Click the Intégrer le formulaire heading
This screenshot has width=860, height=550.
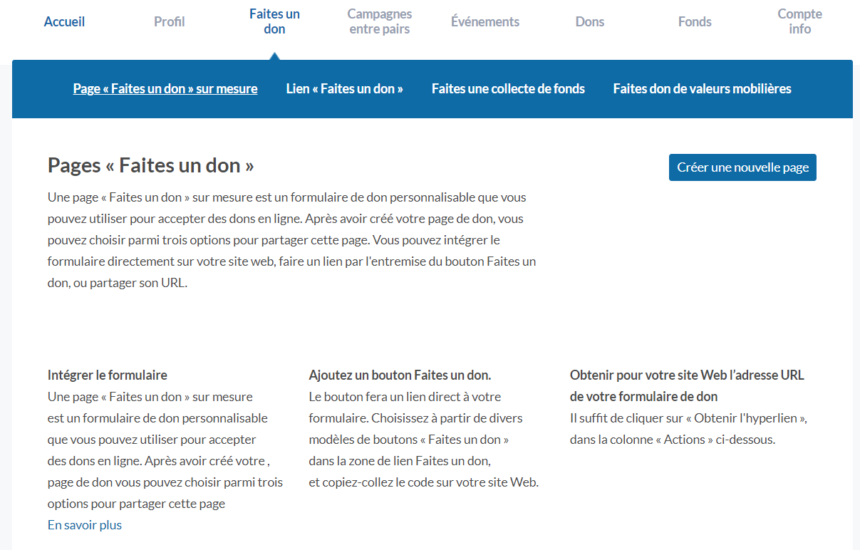point(108,375)
